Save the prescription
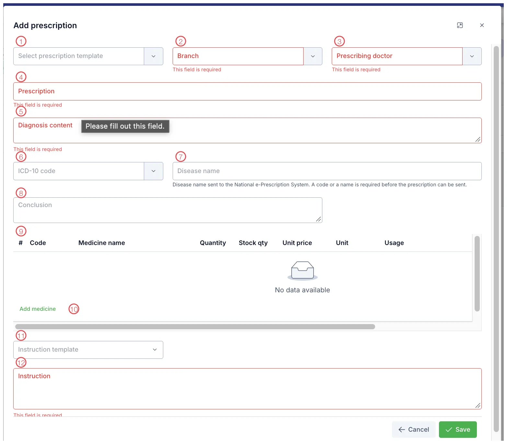507x444 pixels. coord(458,429)
